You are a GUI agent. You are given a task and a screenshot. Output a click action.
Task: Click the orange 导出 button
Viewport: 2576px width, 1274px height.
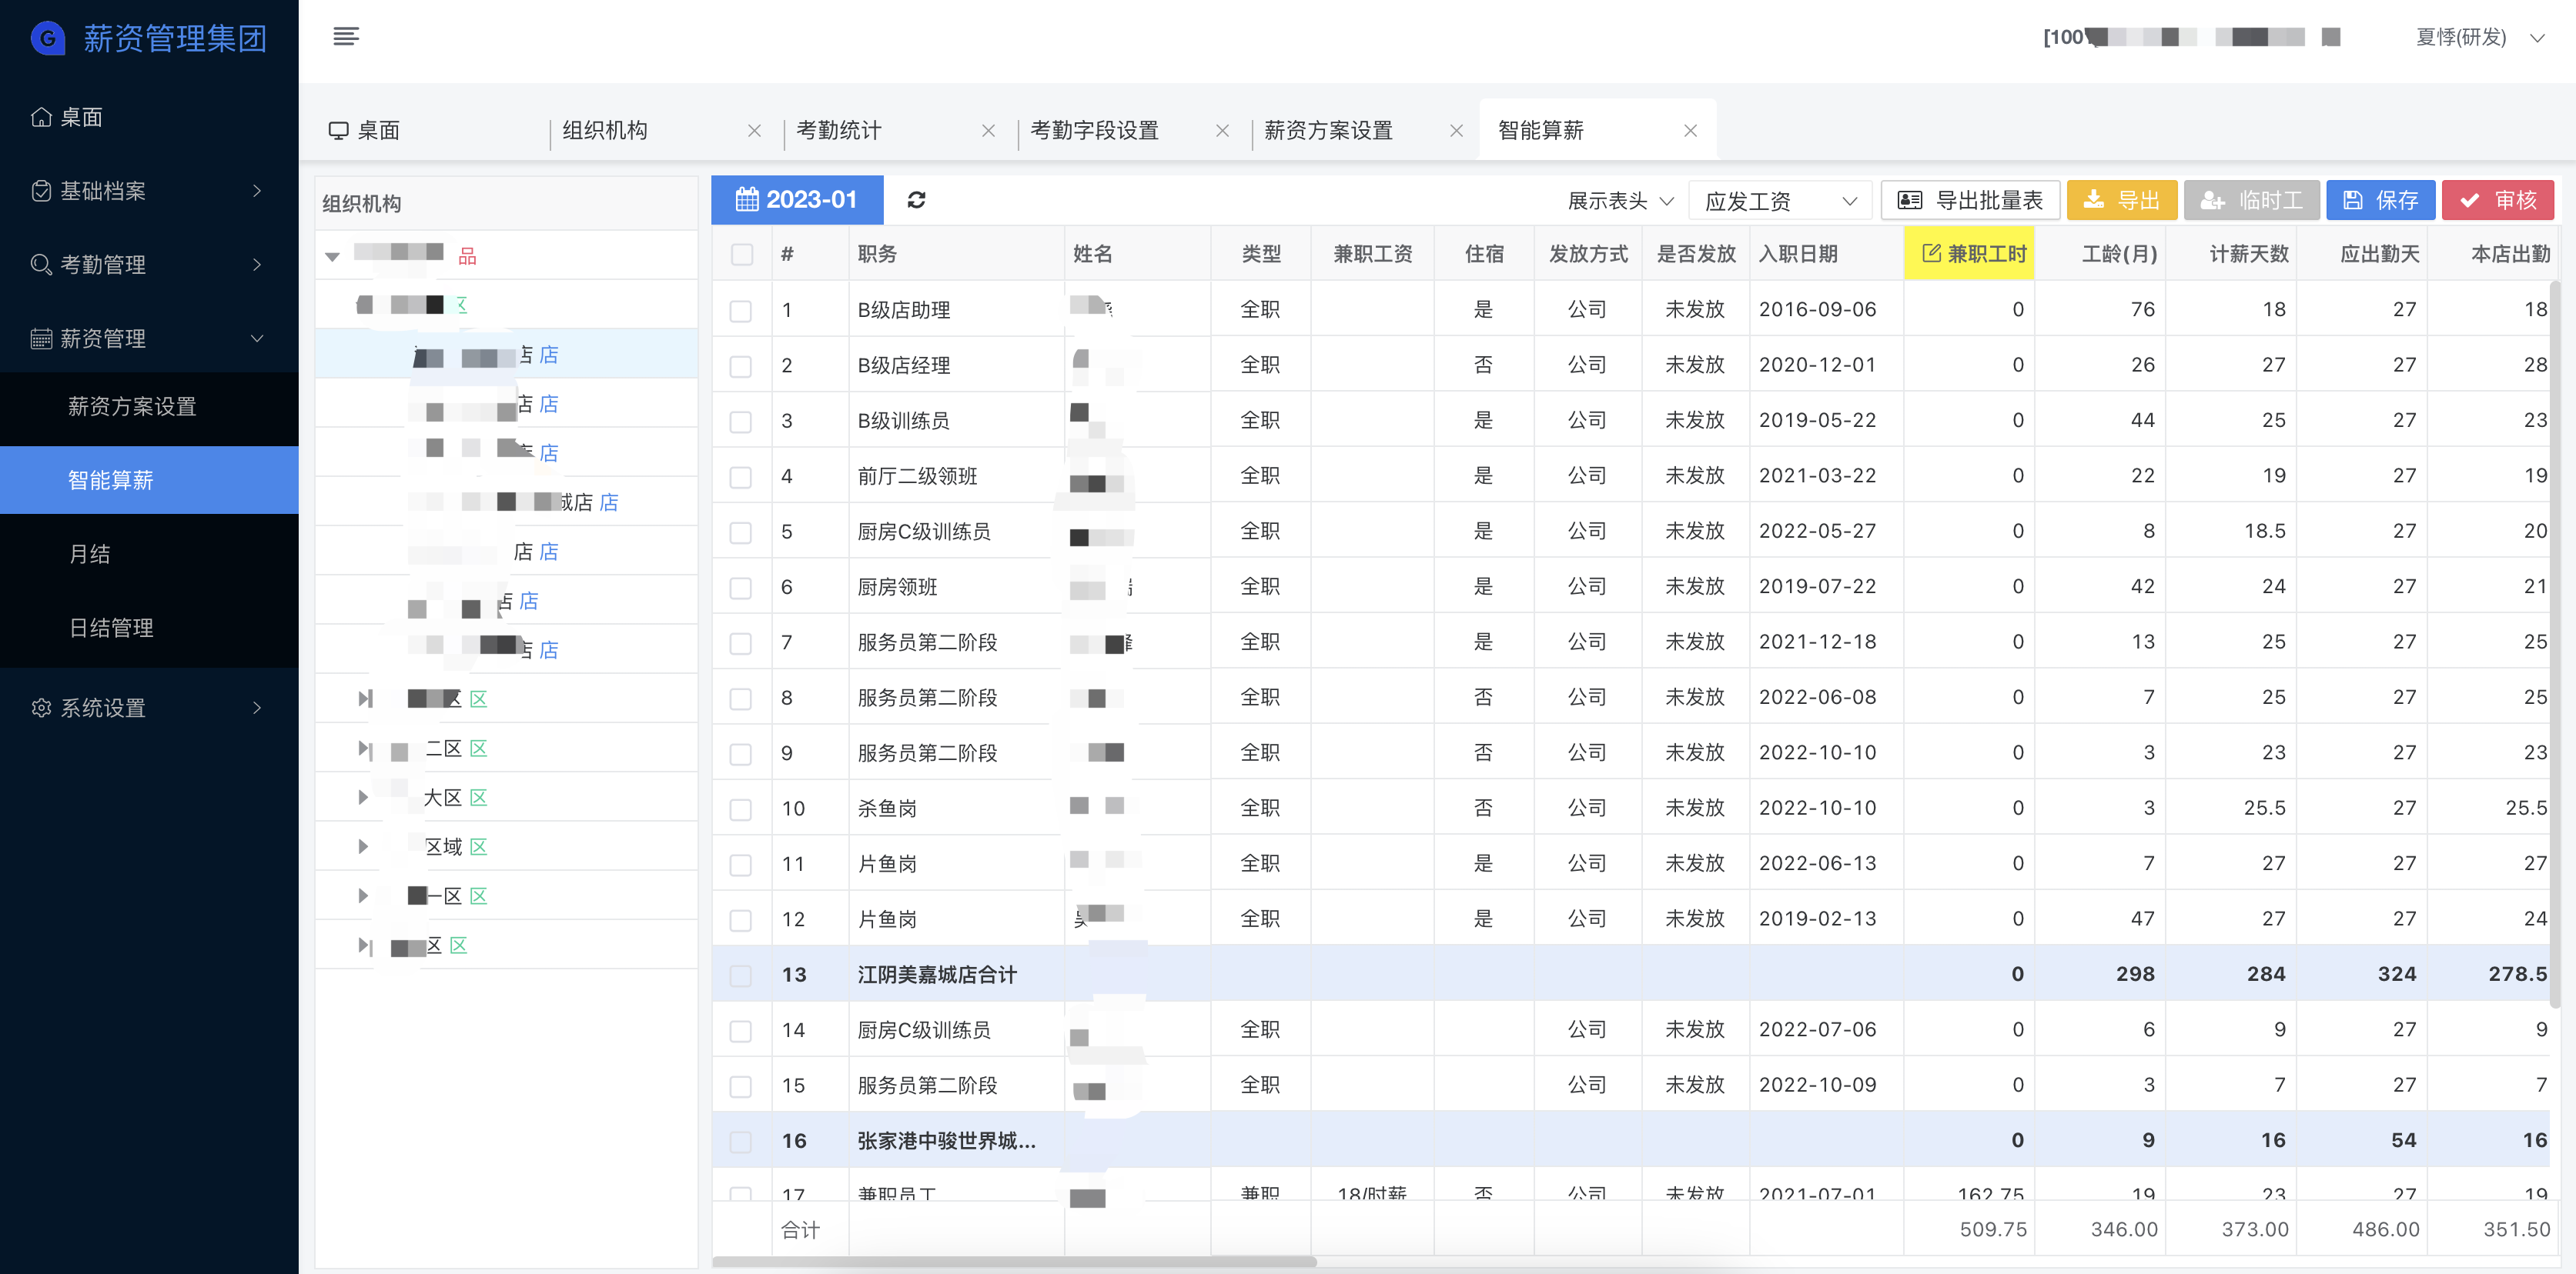point(2121,200)
